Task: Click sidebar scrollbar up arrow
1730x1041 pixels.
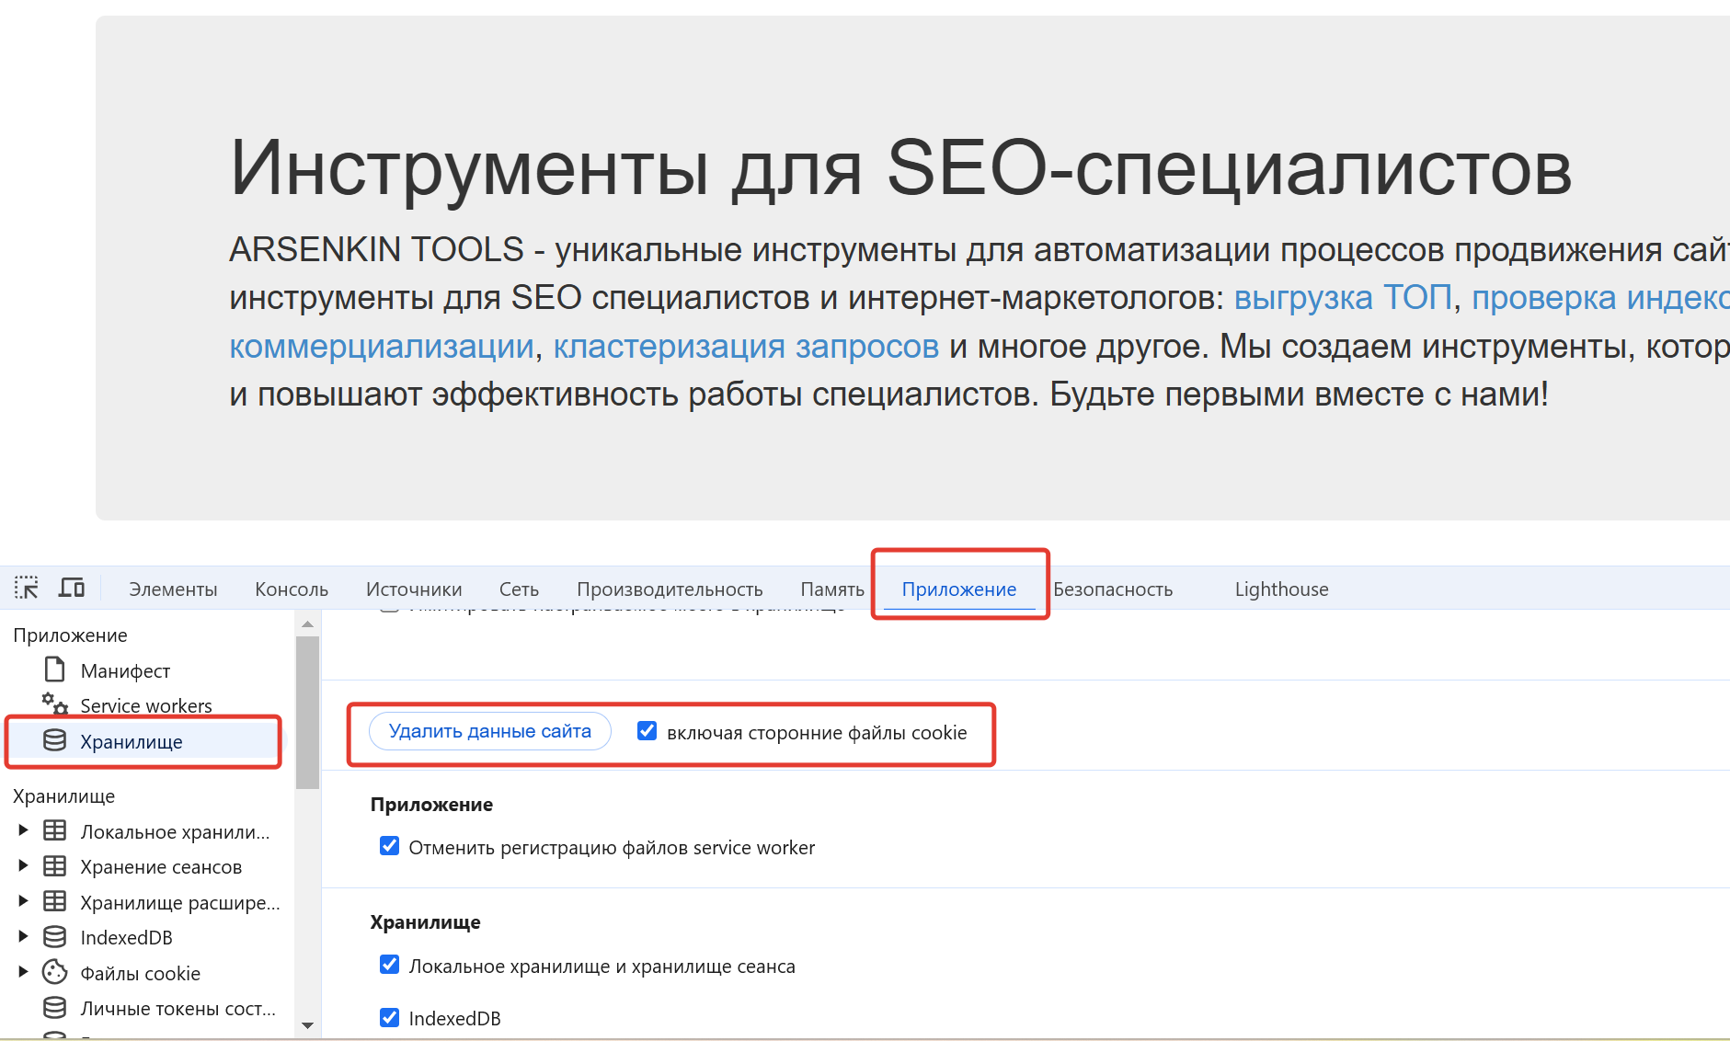Action: click(x=308, y=623)
